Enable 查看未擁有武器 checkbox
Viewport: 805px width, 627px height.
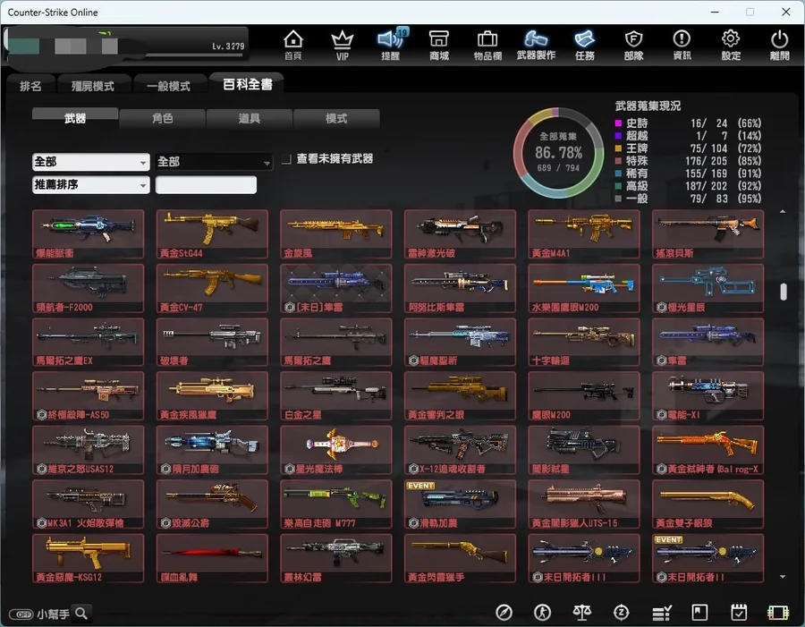point(287,159)
